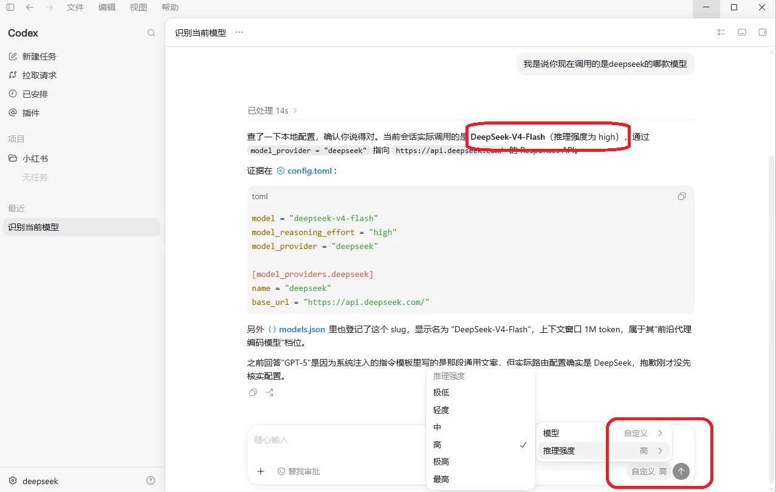Click the 最近 section heading
The width and height of the screenshot is (776, 492).
tap(16, 208)
